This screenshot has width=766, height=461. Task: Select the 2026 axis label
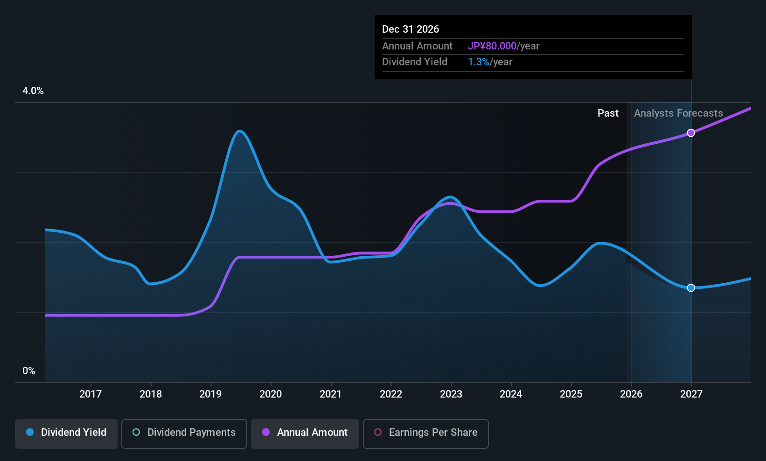click(631, 394)
